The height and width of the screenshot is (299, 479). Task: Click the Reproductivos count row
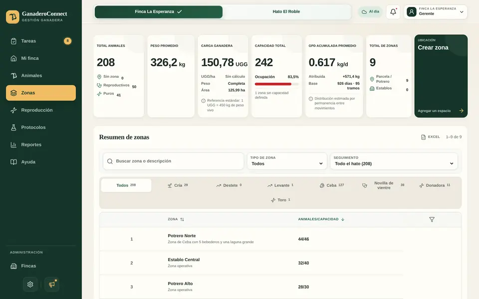tap(116, 86)
